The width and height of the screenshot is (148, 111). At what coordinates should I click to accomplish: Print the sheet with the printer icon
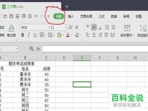pyautogui.click(x=24, y=16)
